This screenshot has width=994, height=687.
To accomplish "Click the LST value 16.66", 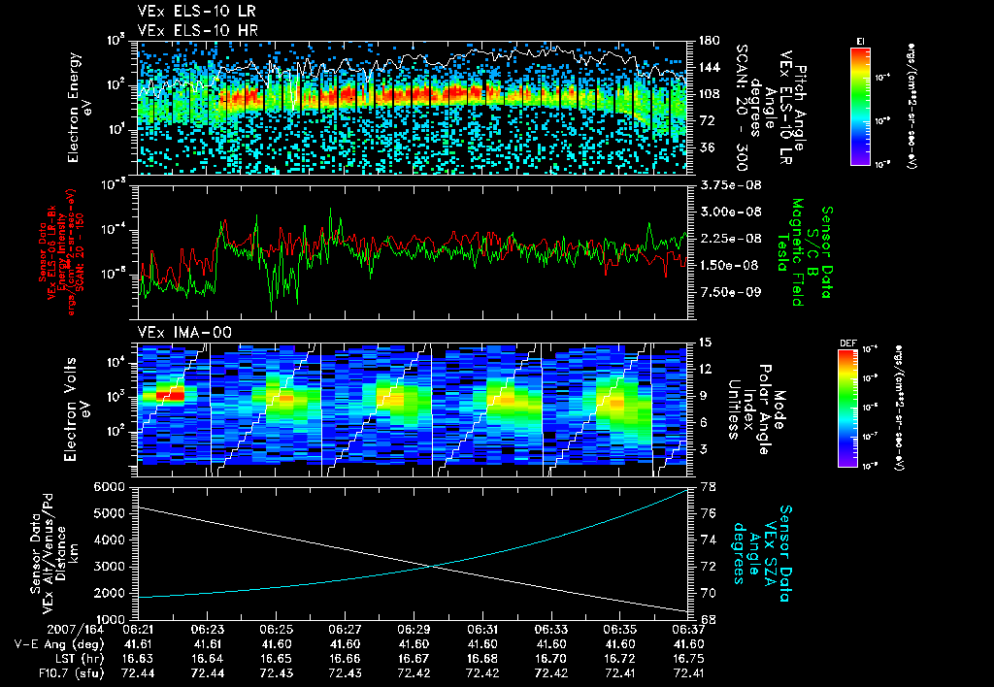I will point(345,659).
